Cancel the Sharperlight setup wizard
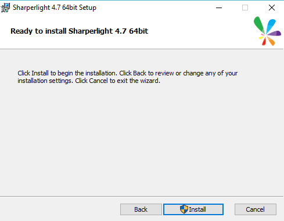284x221 pixels. (256, 209)
